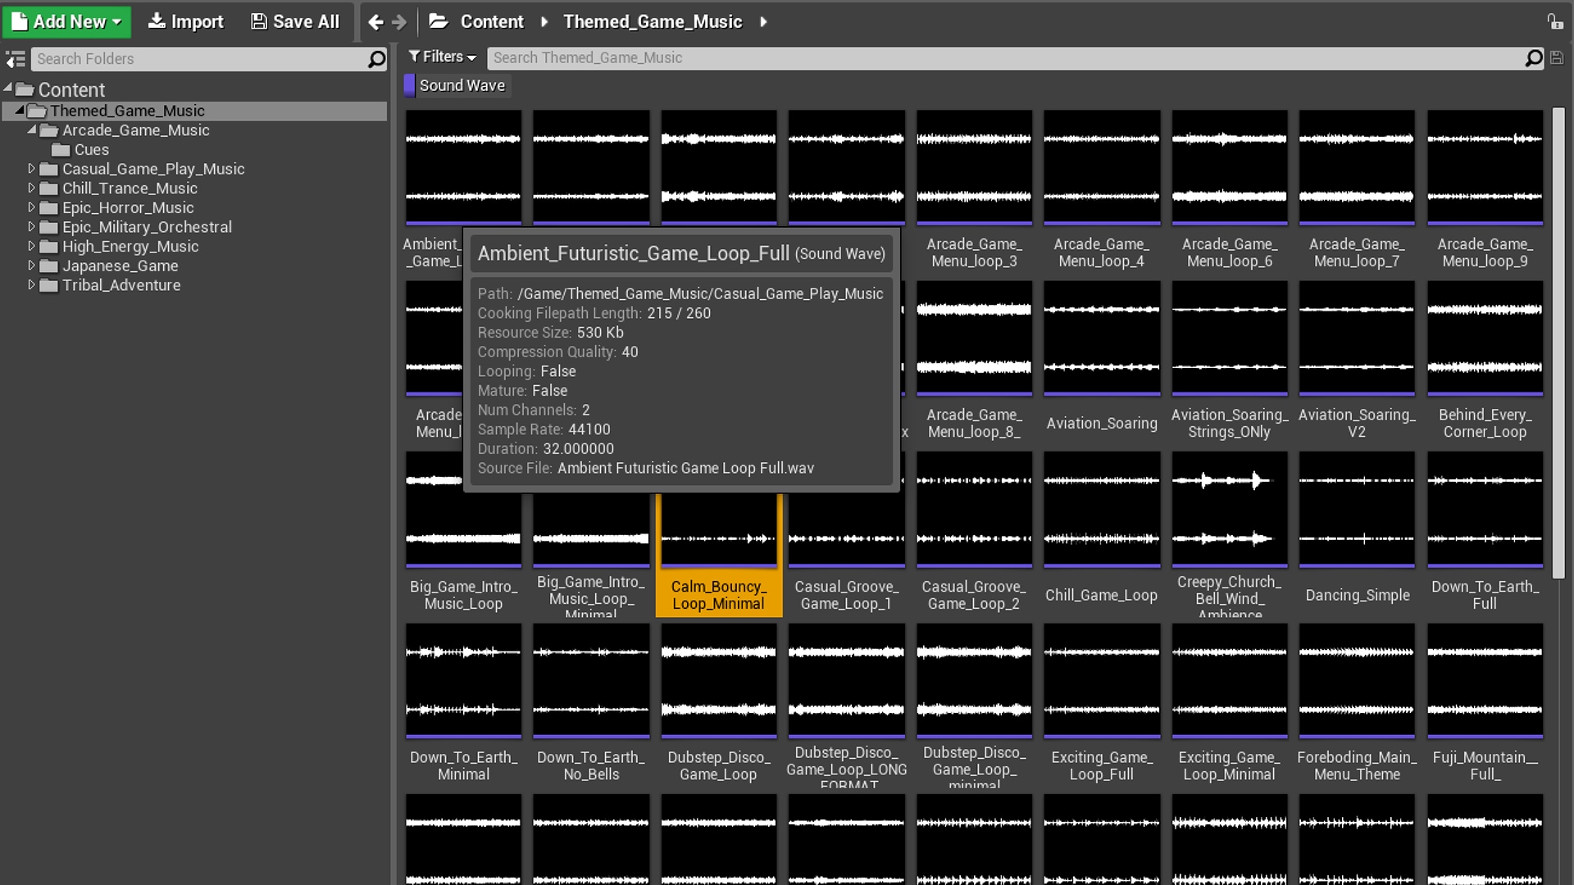Click the Import button

[185, 21]
